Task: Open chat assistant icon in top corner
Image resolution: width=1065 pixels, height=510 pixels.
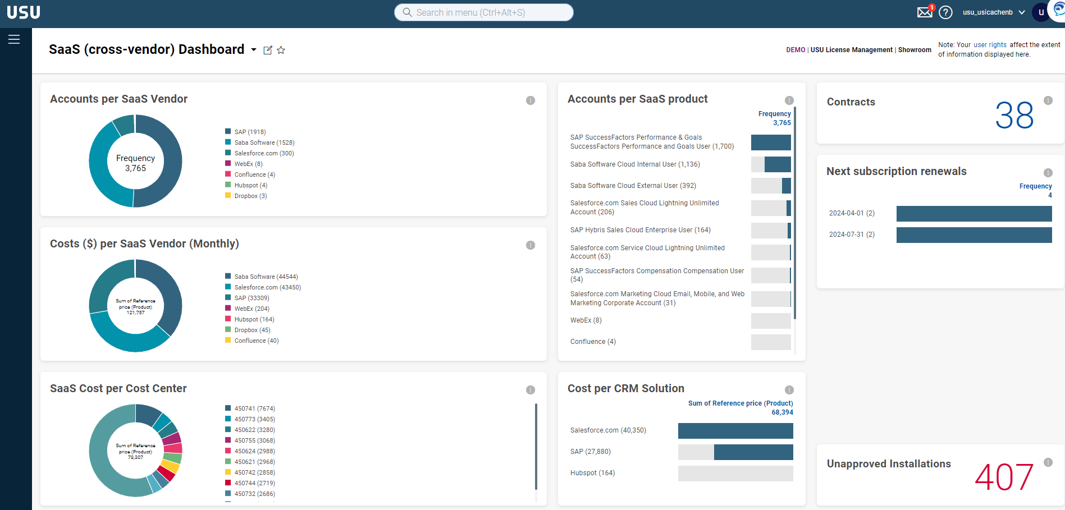Action: coord(1058,9)
